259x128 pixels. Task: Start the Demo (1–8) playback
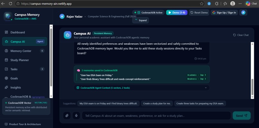[176, 13]
